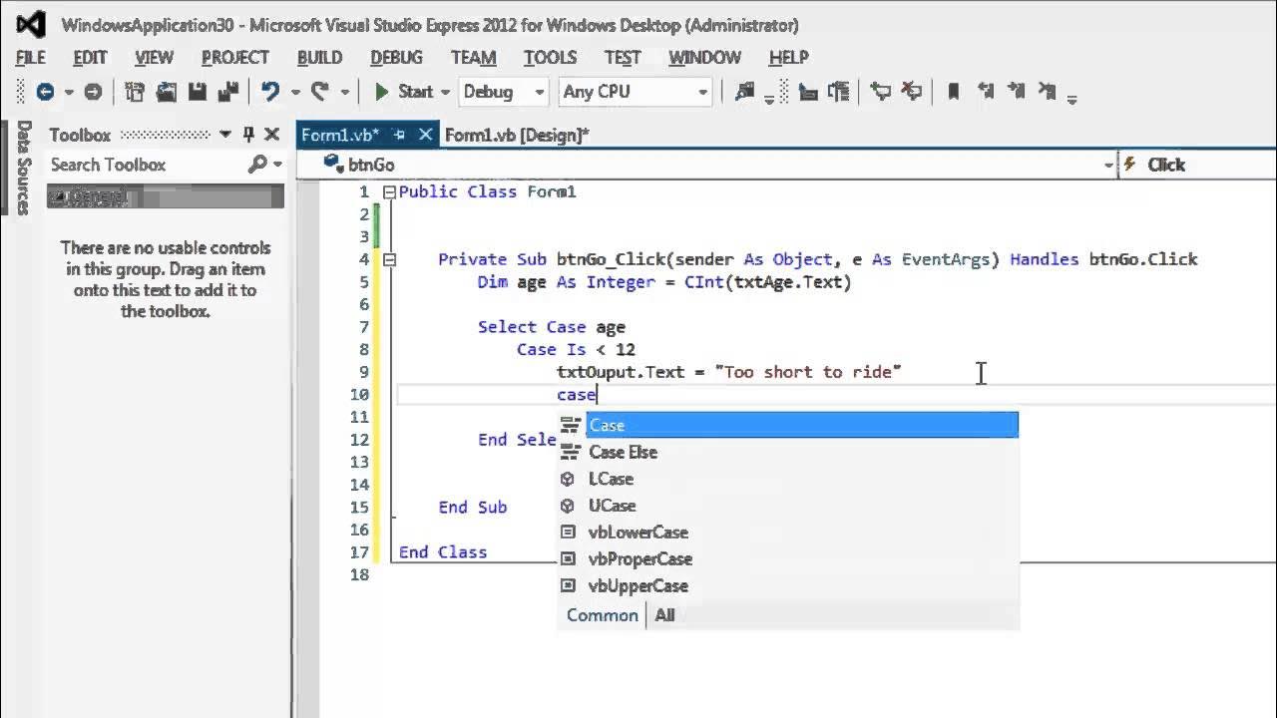This screenshot has height=718, width=1277.
Task: Click the Undo arrow icon
Action: pos(269,92)
